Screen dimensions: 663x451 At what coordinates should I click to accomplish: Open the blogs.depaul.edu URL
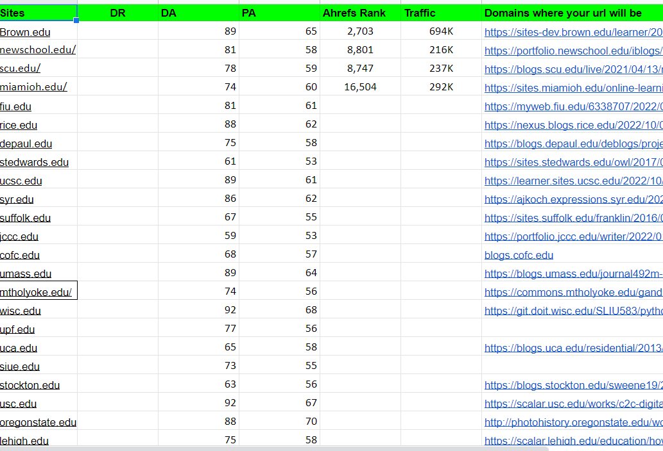pyautogui.click(x=573, y=143)
